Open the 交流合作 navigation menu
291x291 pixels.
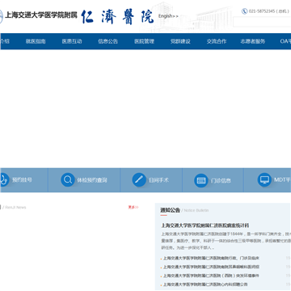pos(217,41)
